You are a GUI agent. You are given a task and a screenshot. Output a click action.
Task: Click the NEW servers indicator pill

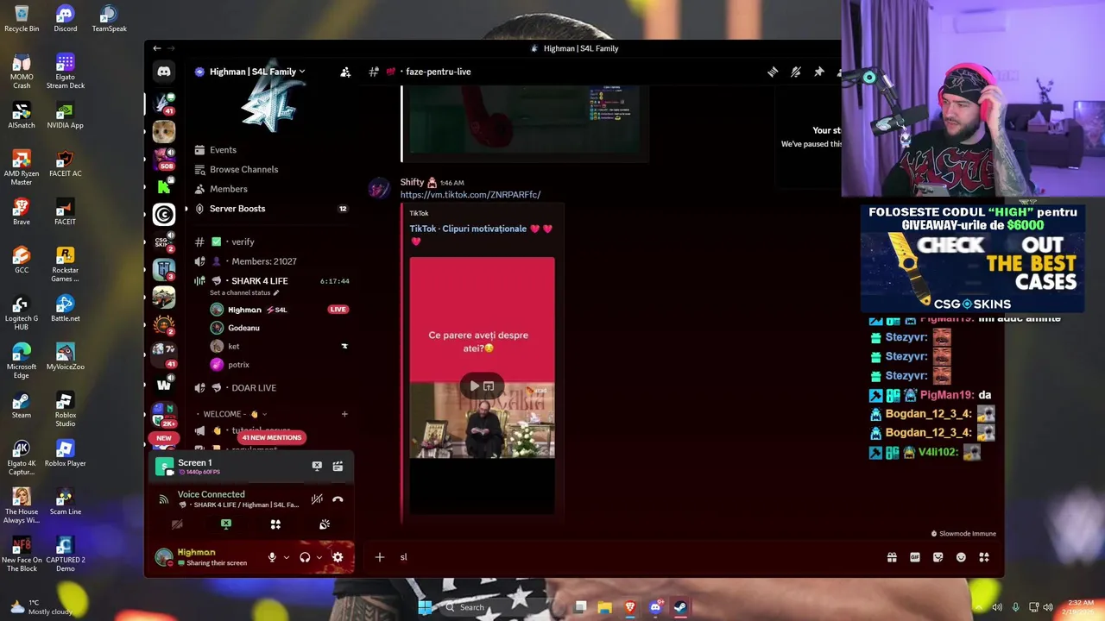[164, 438]
